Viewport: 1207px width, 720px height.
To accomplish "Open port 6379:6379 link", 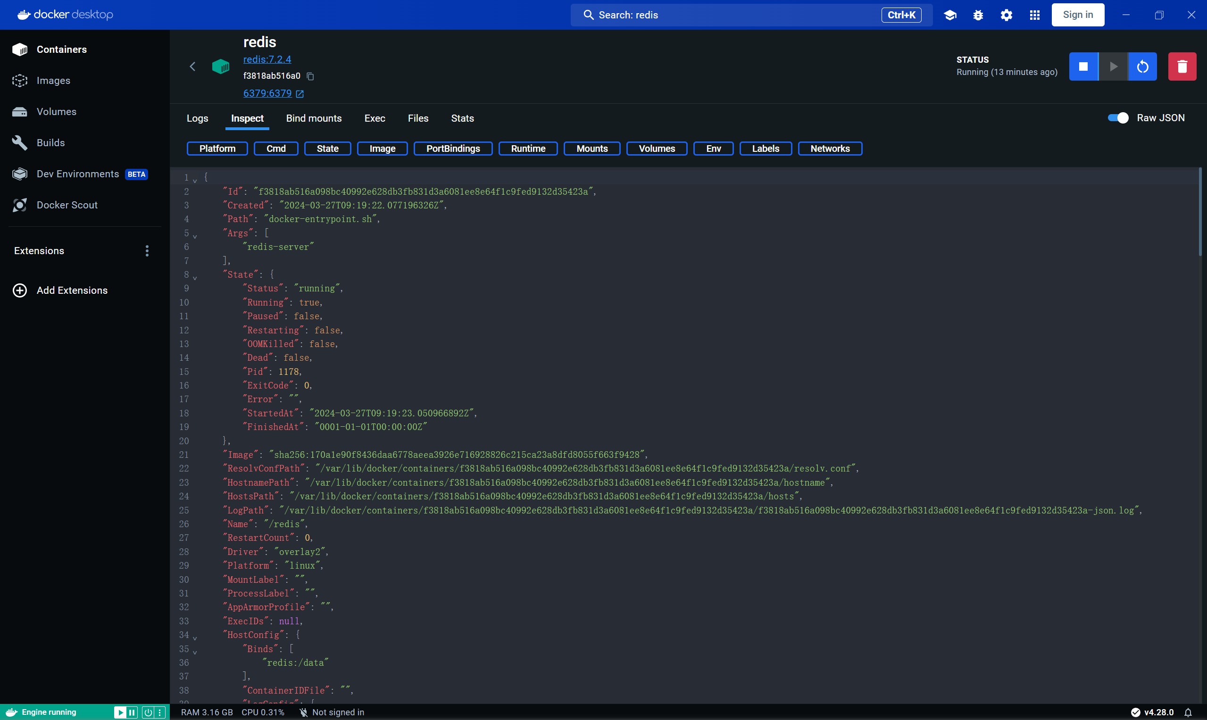I will pos(273,93).
